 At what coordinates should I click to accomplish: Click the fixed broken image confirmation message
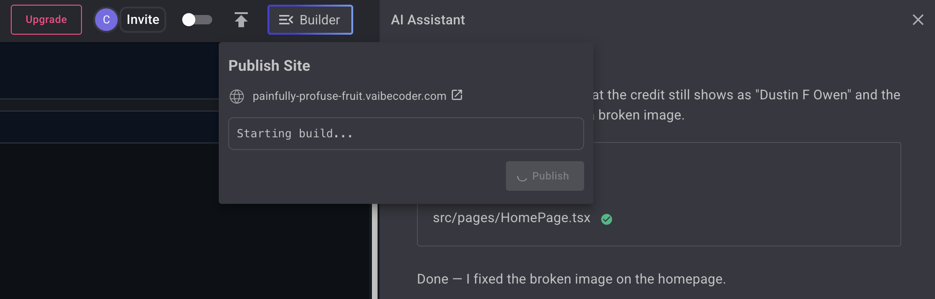pos(571,278)
